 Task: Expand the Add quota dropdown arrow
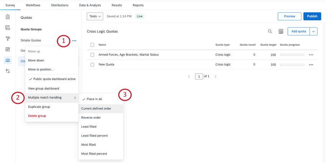pyautogui.click(x=314, y=31)
